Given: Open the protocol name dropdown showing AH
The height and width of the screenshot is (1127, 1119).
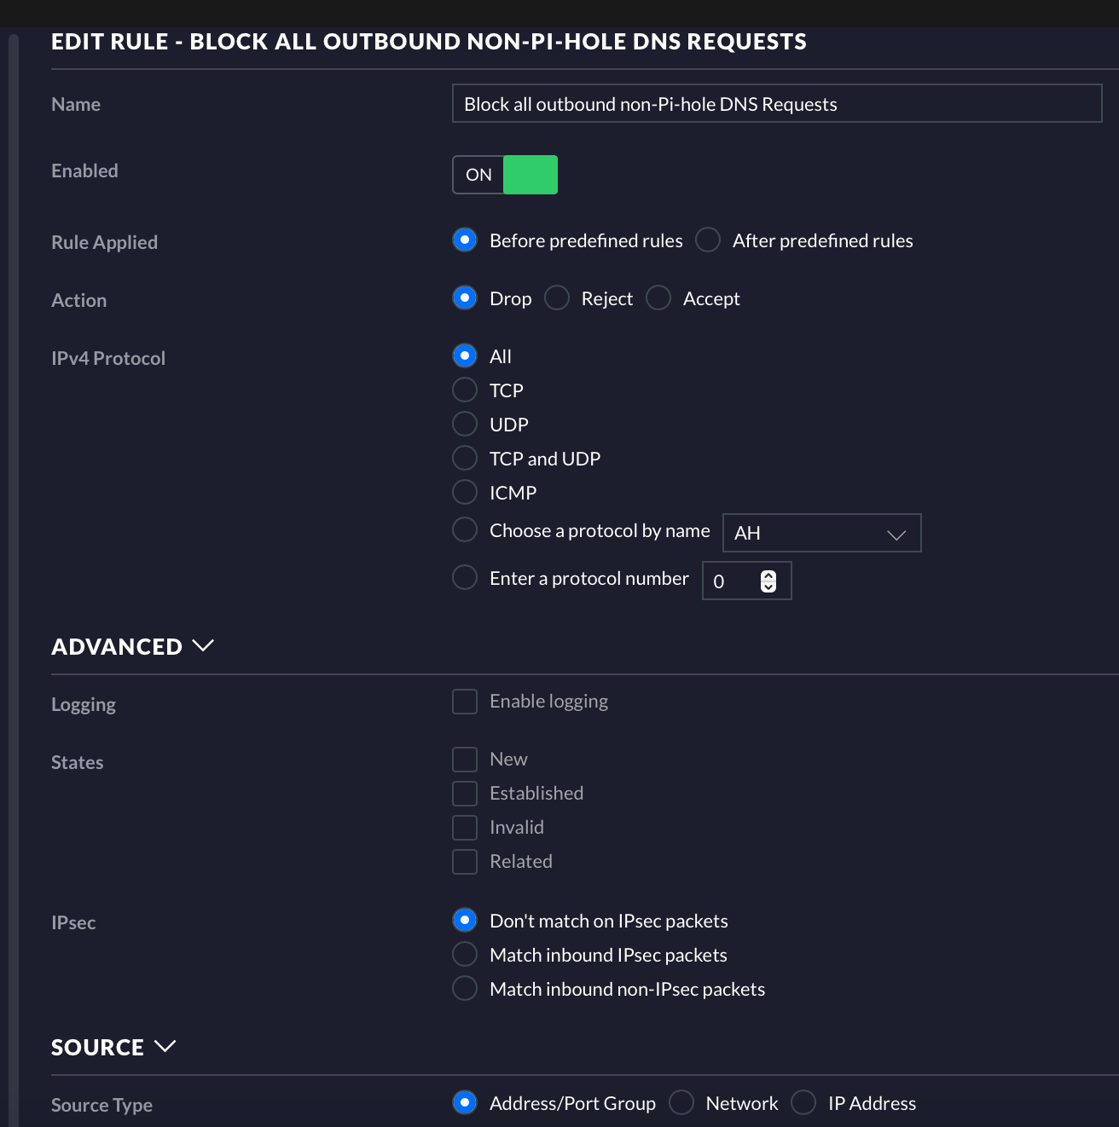Looking at the screenshot, I should (x=821, y=533).
